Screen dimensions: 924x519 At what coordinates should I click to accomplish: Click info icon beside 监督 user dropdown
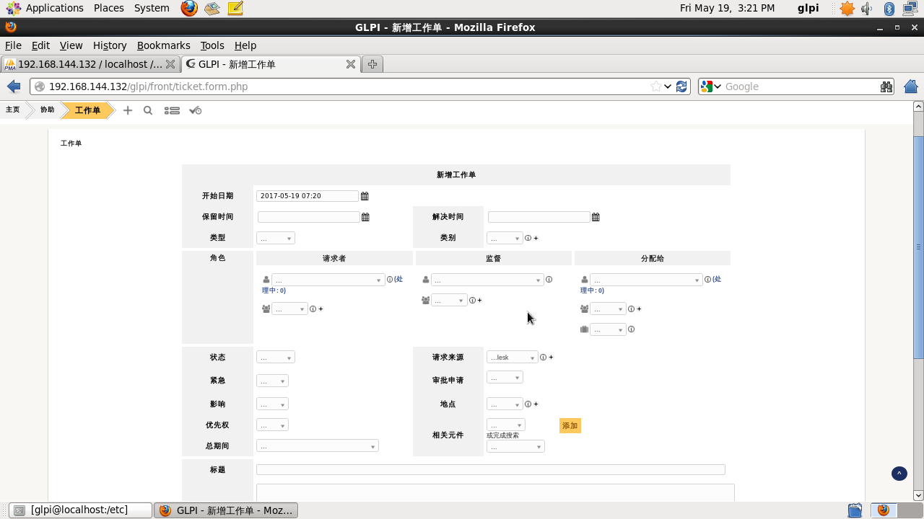coord(549,280)
